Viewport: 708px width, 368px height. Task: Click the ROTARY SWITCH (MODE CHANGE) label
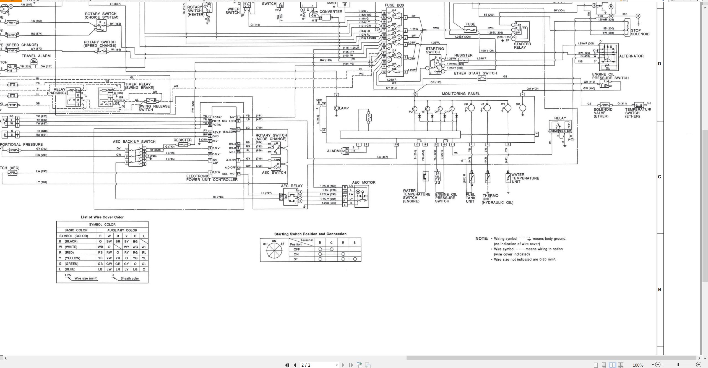[x=271, y=137]
